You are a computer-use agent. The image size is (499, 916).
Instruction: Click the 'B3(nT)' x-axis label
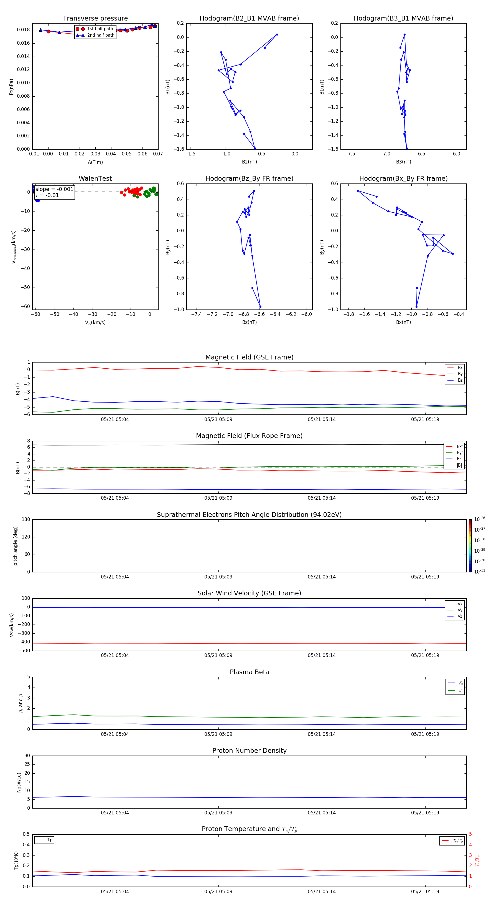coord(403,162)
